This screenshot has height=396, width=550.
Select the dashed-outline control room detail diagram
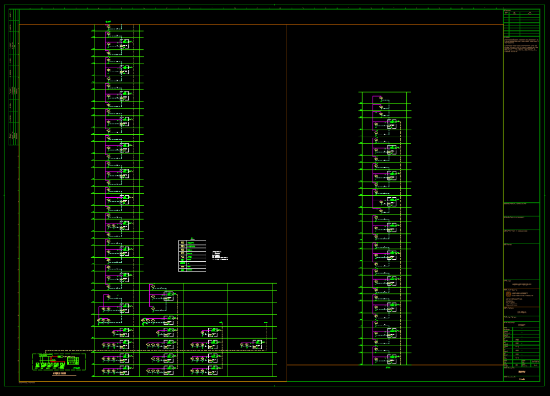[x=59, y=362]
